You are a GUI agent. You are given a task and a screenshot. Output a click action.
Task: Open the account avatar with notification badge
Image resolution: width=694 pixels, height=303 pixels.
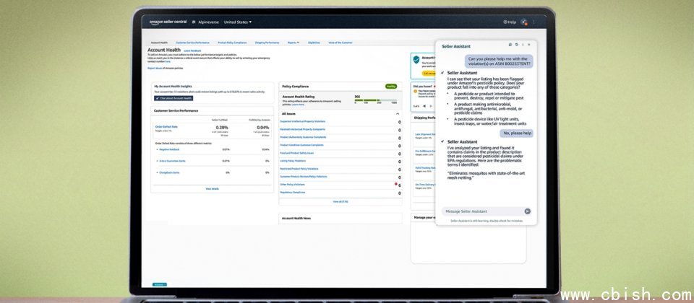(x=524, y=22)
